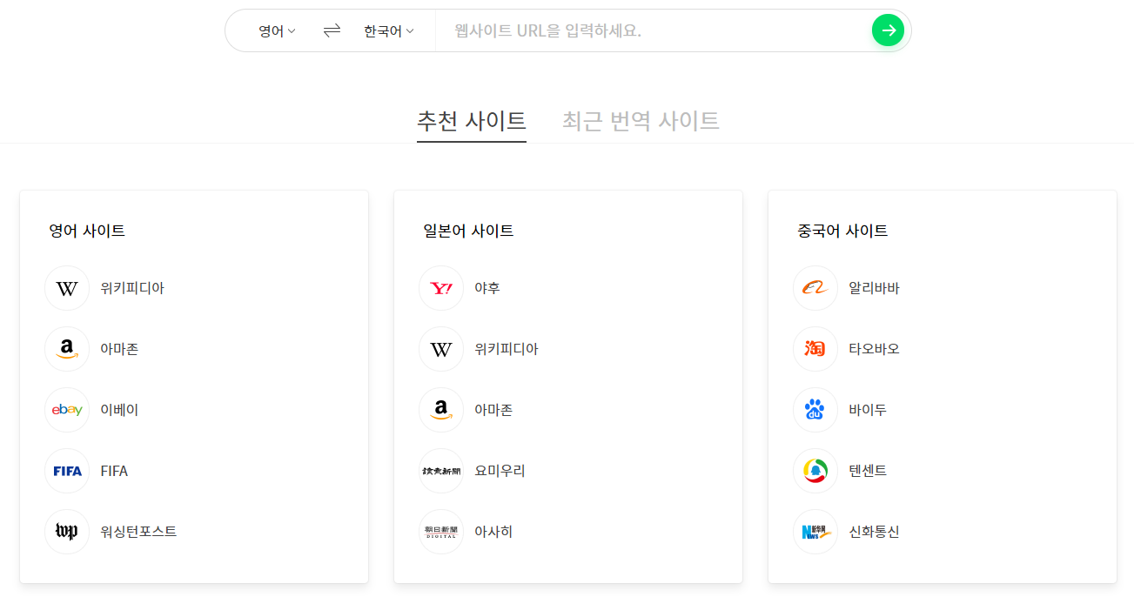Screen dimensions: 1134x597
Task: Open the Xinhua News logo icon
Action: 815,532
